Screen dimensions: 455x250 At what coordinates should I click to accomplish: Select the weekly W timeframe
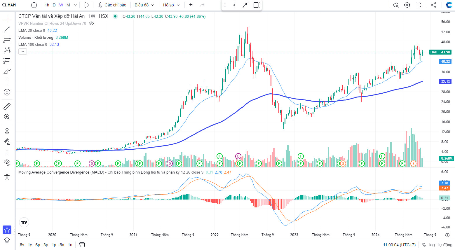61,5
